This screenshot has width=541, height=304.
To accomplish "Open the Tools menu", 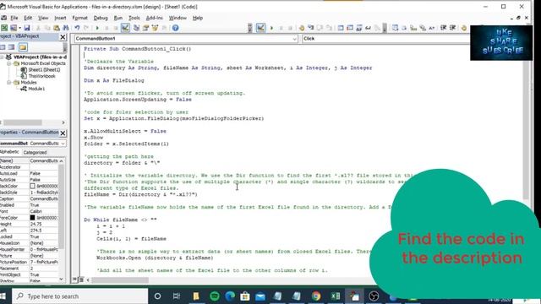I will pyautogui.click(x=134, y=18).
